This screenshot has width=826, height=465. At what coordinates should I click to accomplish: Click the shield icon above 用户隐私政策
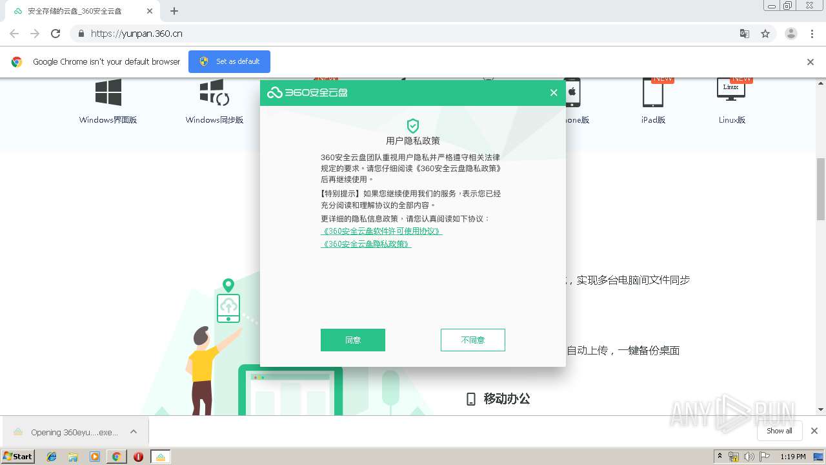click(413, 126)
